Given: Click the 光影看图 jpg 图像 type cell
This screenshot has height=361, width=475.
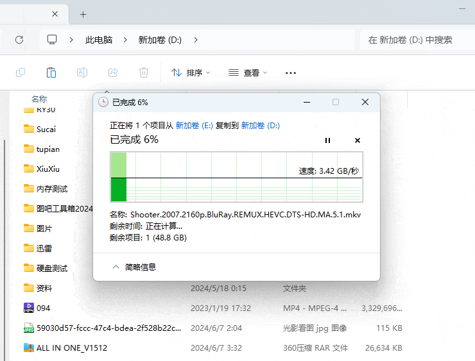Looking at the screenshot, I should (315, 328).
